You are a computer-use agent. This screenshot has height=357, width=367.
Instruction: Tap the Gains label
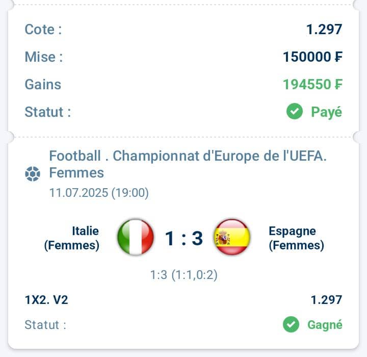43,84
